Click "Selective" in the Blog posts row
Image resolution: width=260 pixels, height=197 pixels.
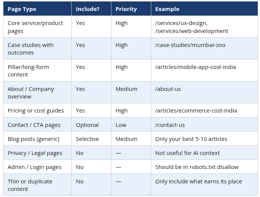point(87,139)
